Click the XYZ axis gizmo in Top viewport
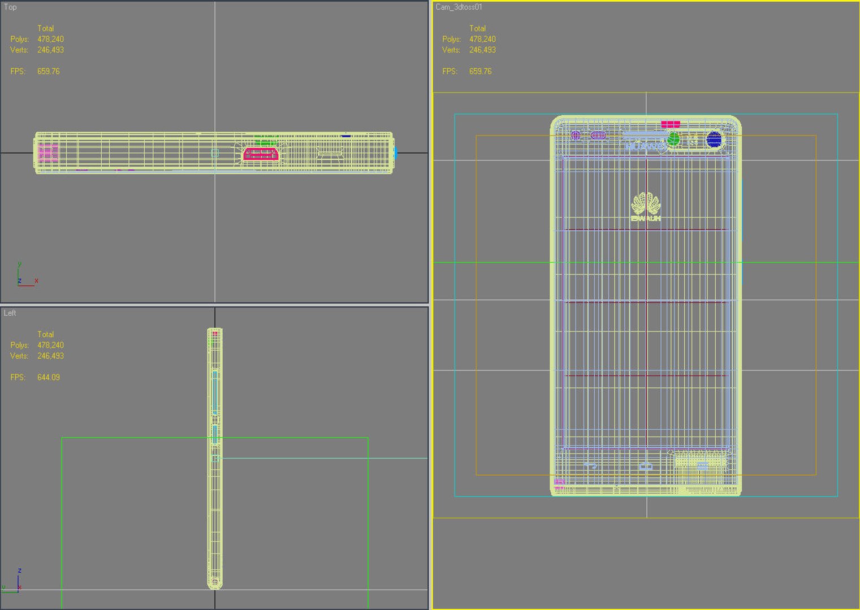860x610 pixels. [x=27, y=275]
